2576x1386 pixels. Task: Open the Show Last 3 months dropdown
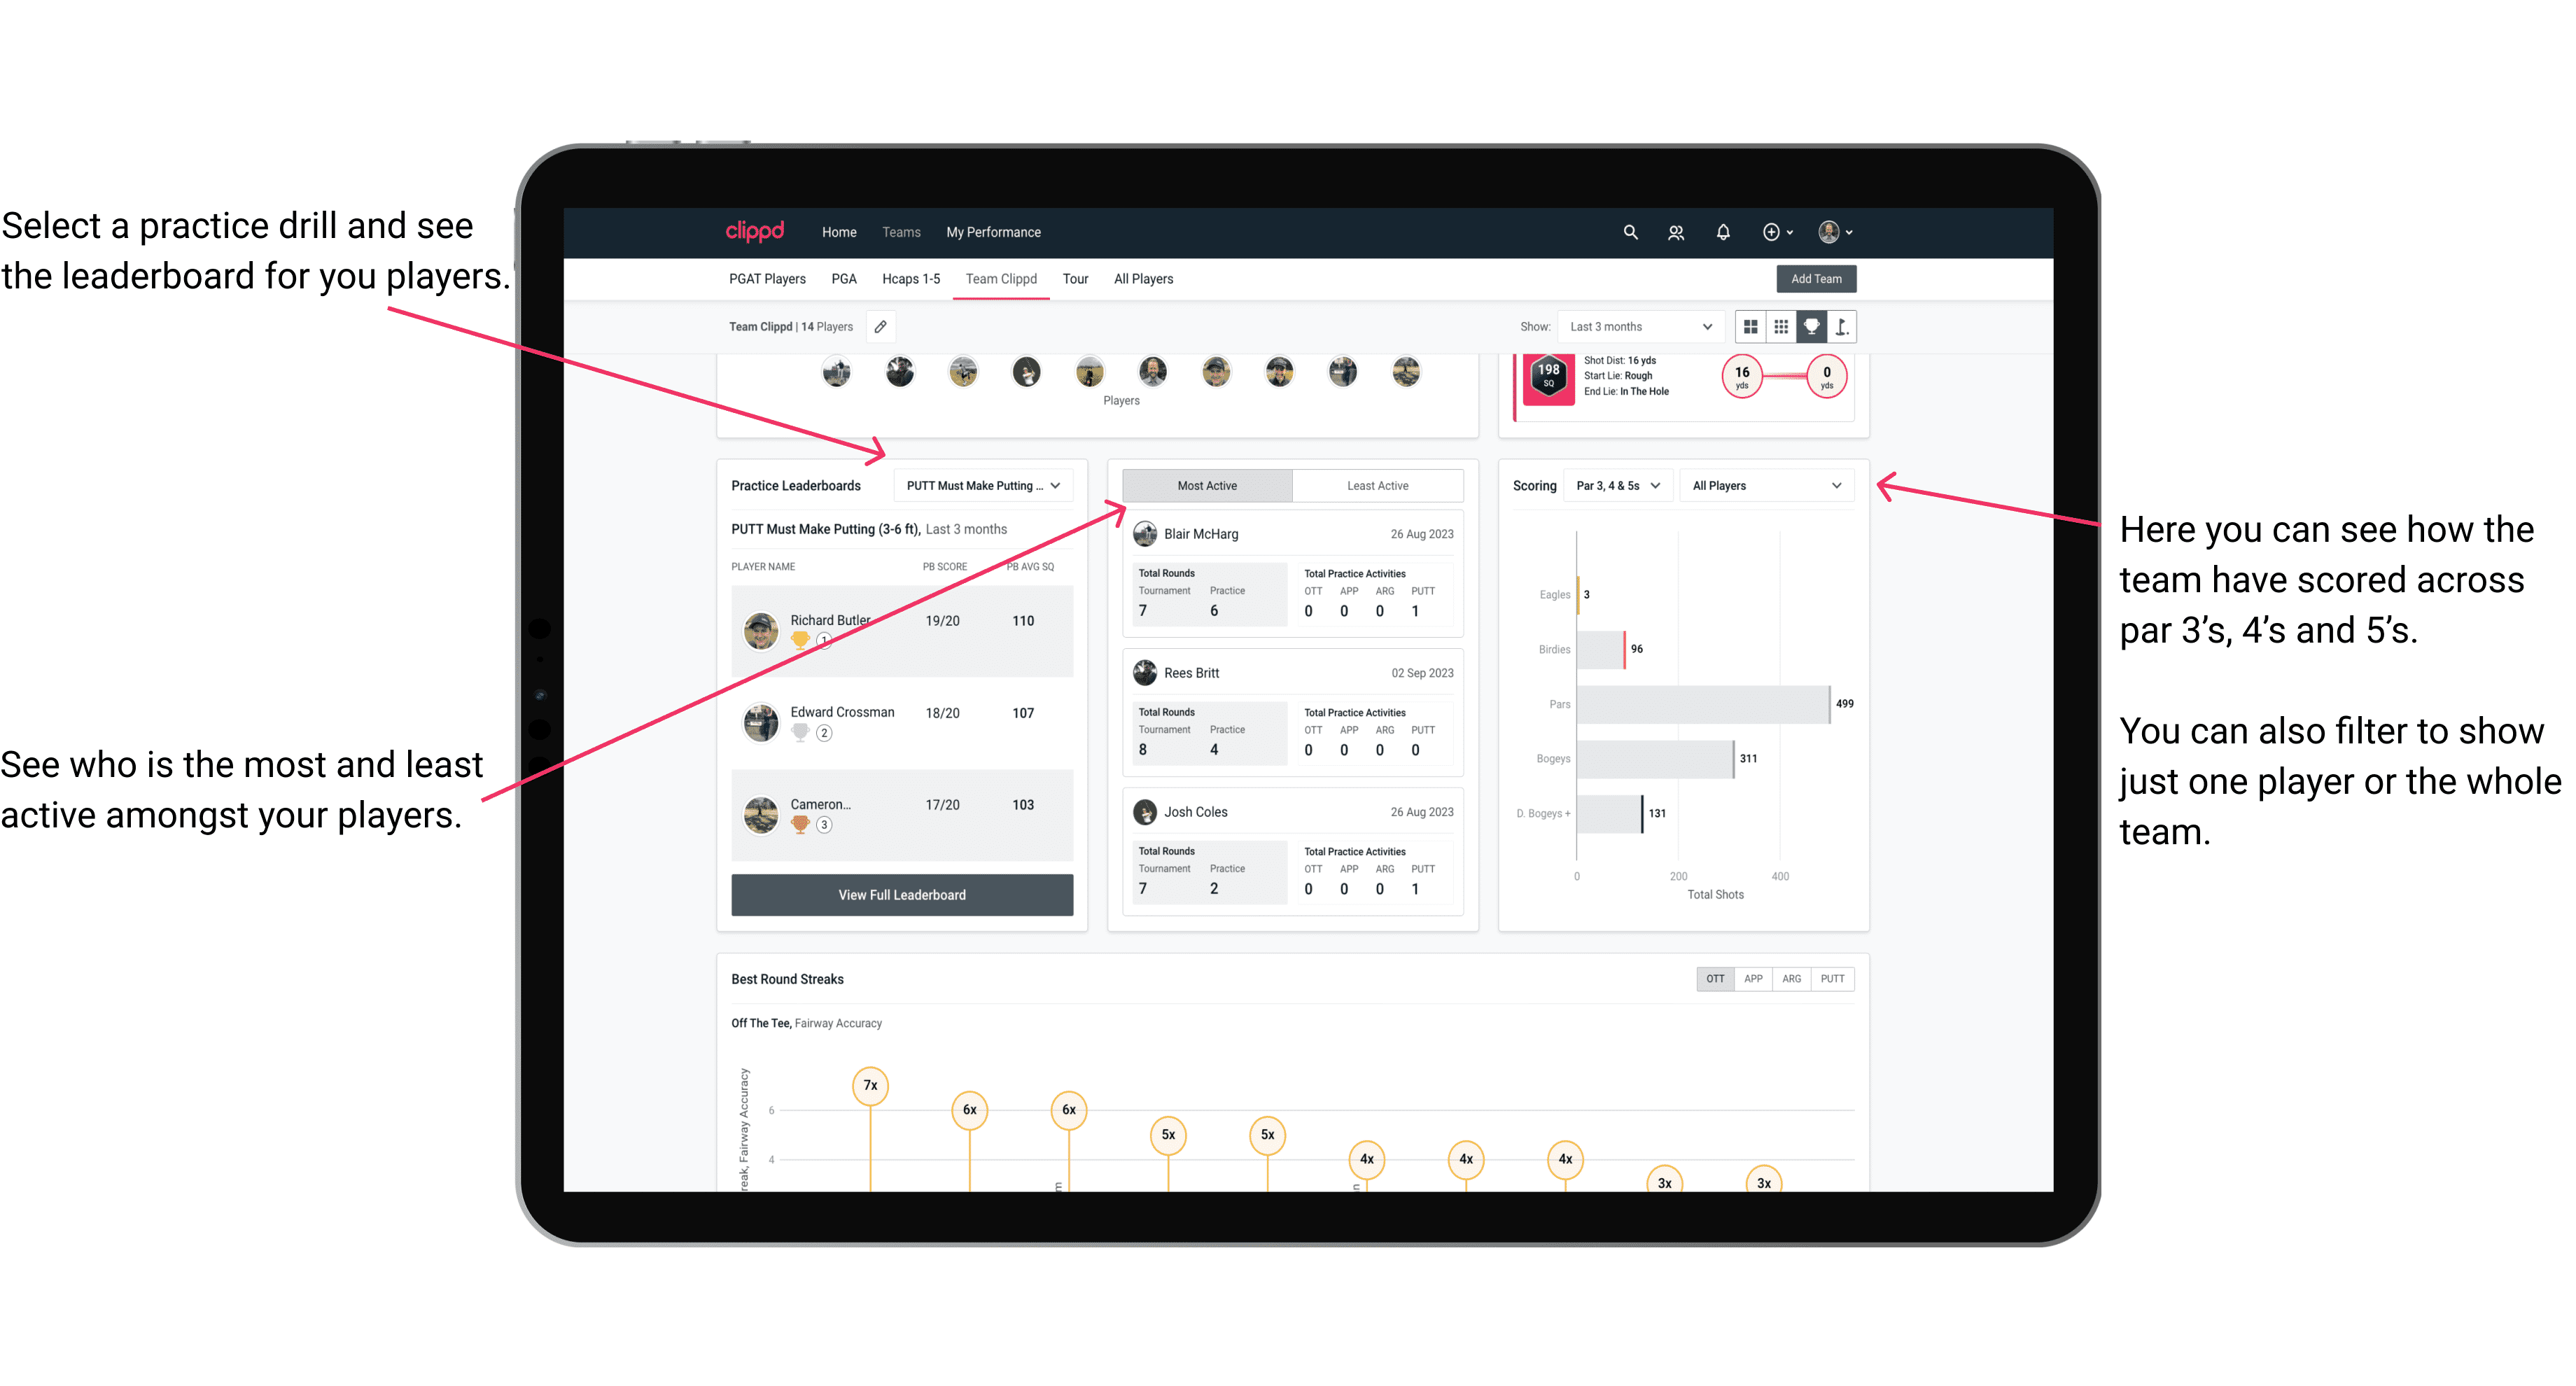pos(1639,328)
